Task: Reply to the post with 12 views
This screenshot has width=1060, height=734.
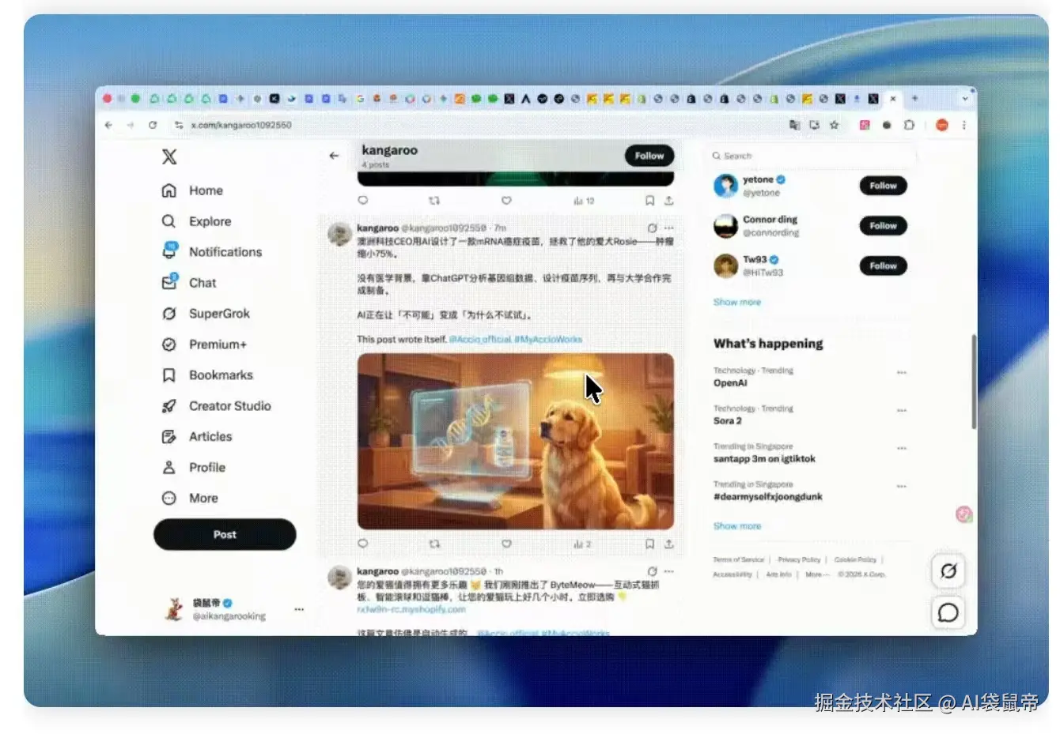Action: point(363,201)
